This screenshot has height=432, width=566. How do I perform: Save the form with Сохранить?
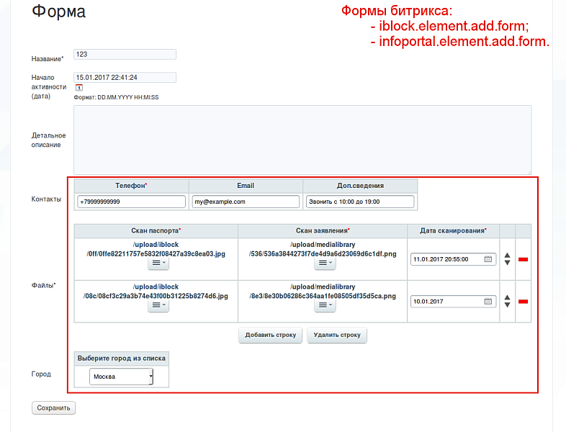tap(53, 408)
